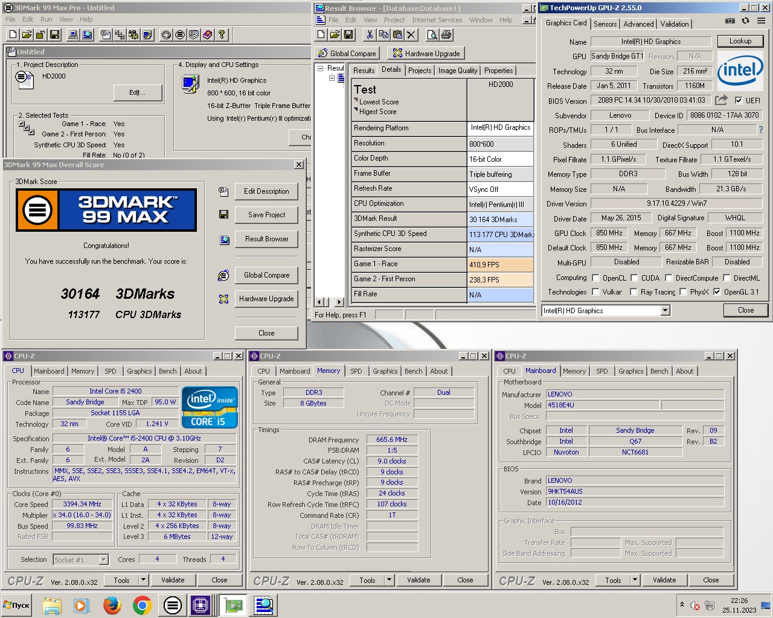Open Firefox from the taskbar
The width and height of the screenshot is (773, 618).
pyautogui.click(x=112, y=605)
